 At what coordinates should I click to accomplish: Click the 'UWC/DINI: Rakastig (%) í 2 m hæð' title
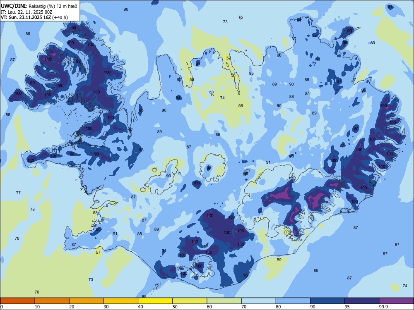39,6
